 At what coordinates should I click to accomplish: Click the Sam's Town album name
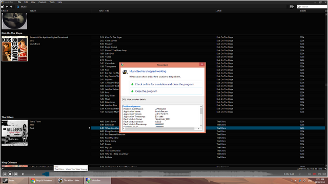point(35,122)
